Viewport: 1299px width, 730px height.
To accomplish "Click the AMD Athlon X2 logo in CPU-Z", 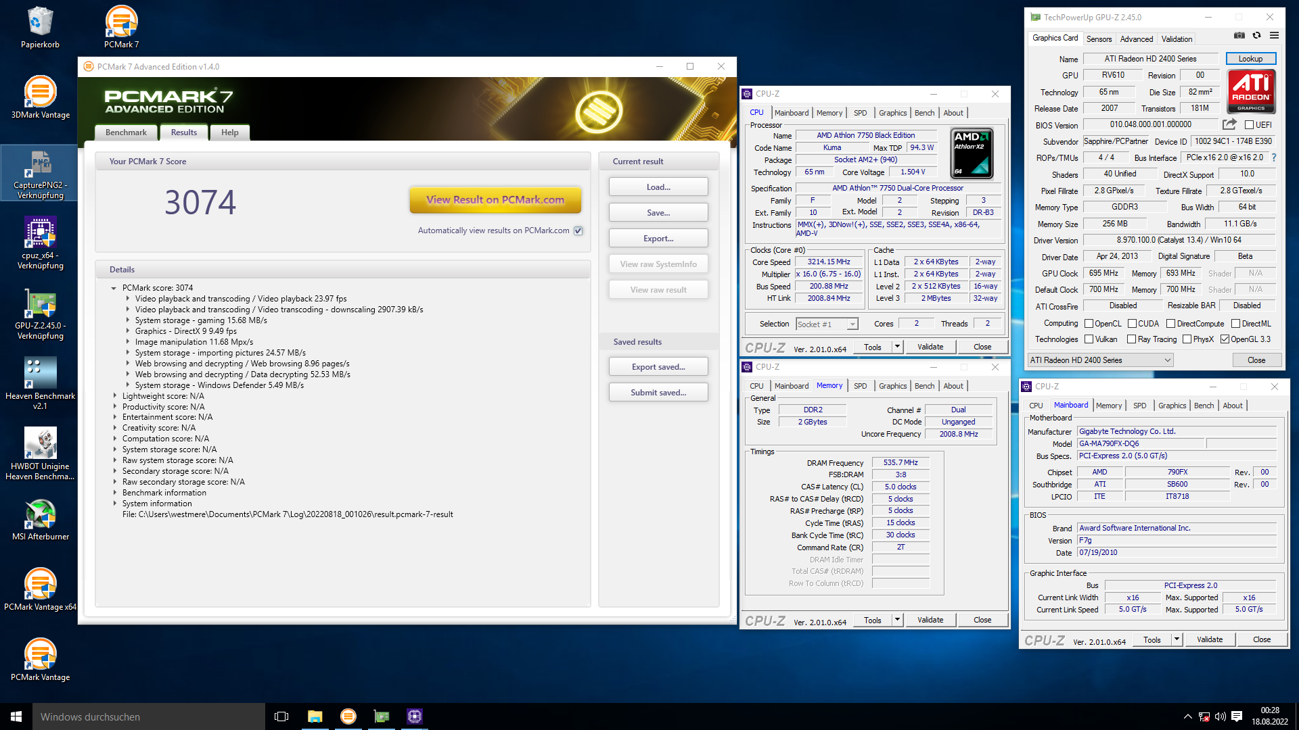I will (x=972, y=153).
